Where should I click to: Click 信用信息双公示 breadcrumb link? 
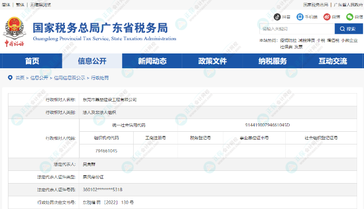point(69,78)
